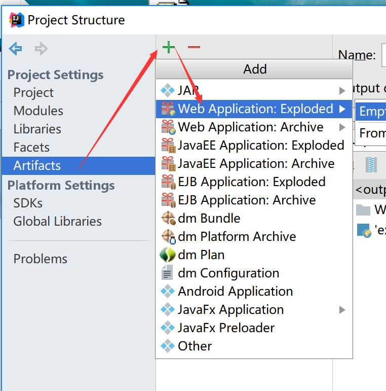
Task: Select Other at bottom of Add menu
Action: click(x=254, y=346)
